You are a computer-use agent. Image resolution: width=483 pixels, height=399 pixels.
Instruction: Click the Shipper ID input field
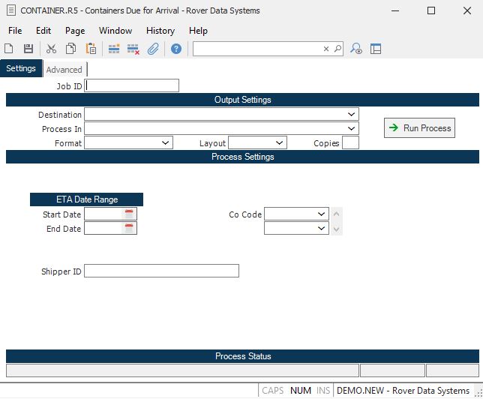point(161,271)
